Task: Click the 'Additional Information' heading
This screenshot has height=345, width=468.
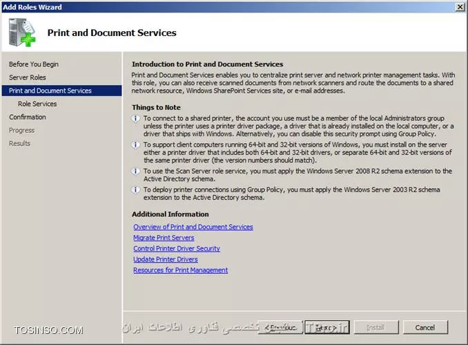Action: point(170,214)
